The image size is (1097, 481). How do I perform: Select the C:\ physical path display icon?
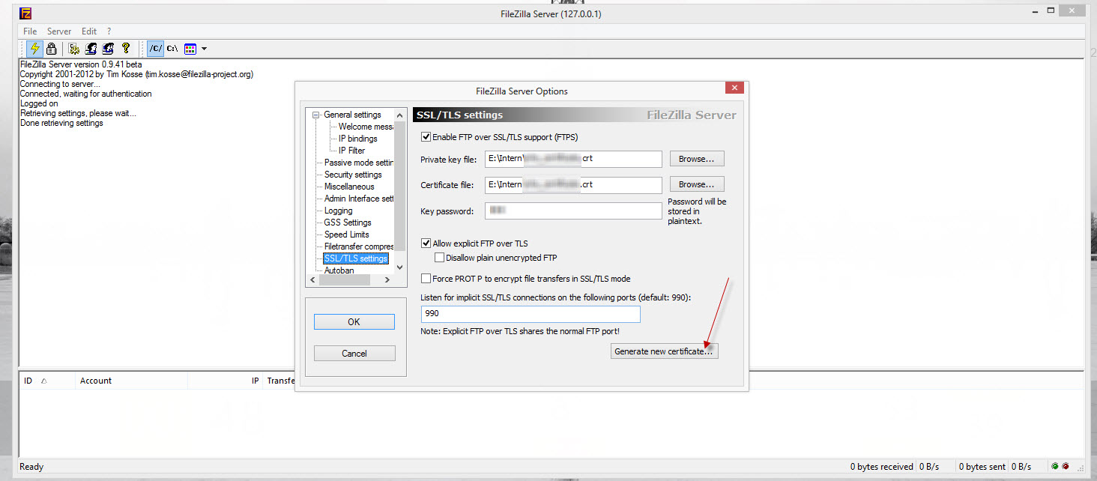pos(172,49)
